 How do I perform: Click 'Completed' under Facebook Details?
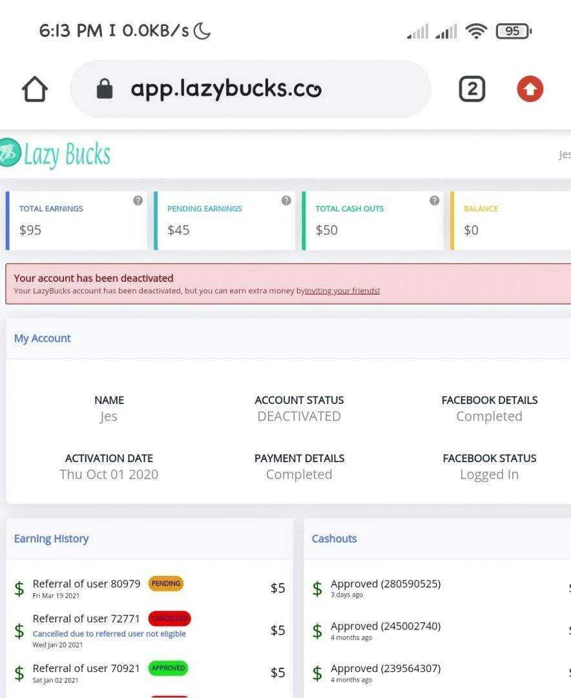(x=489, y=416)
